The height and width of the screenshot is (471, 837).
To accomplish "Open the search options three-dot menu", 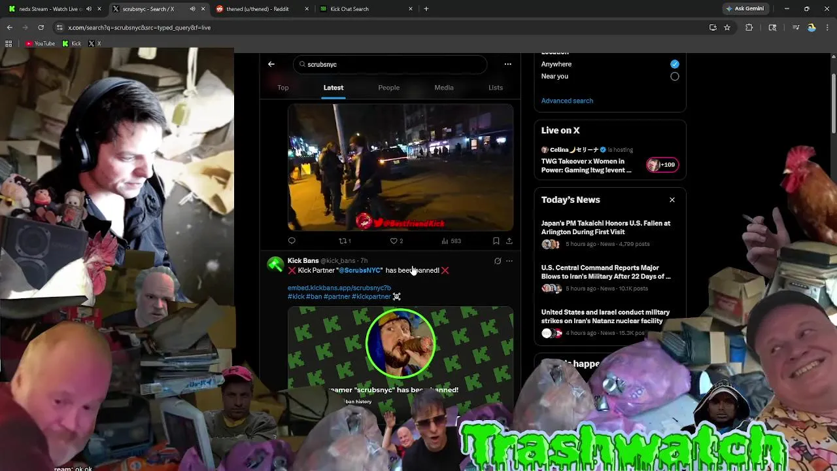I will coord(507,64).
